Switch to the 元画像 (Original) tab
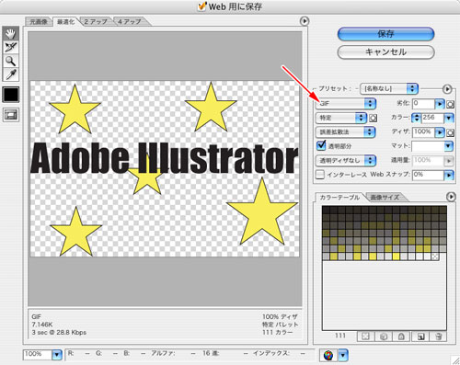 39,22
